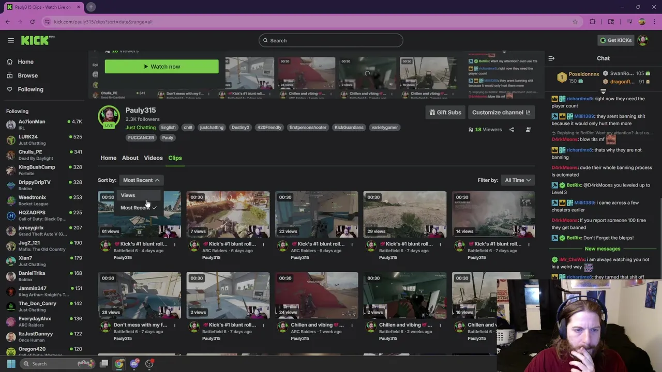Image resolution: width=662 pixels, height=372 pixels.
Task: Go back in the browser
Action: (x=8, y=22)
